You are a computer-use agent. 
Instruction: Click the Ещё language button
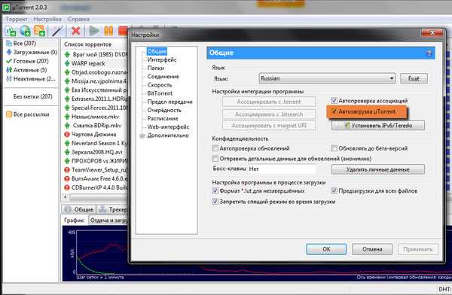414,78
